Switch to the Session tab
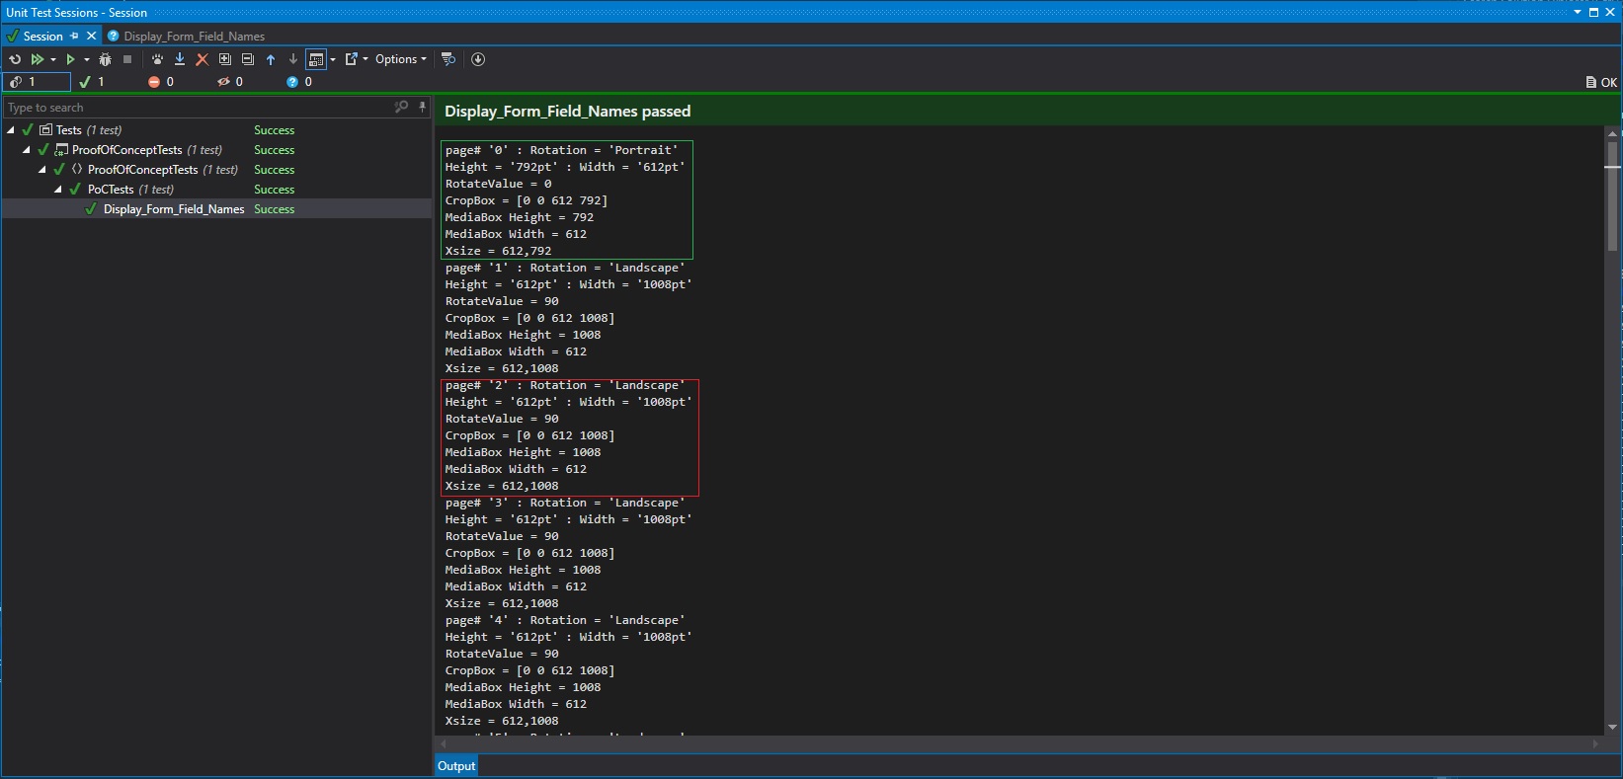 point(42,36)
